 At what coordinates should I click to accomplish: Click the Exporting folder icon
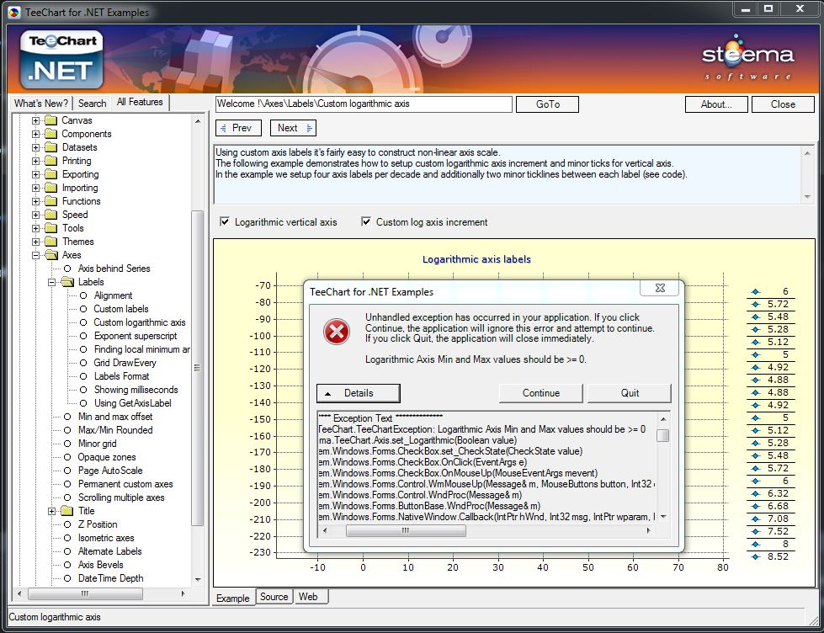pos(51,174)
